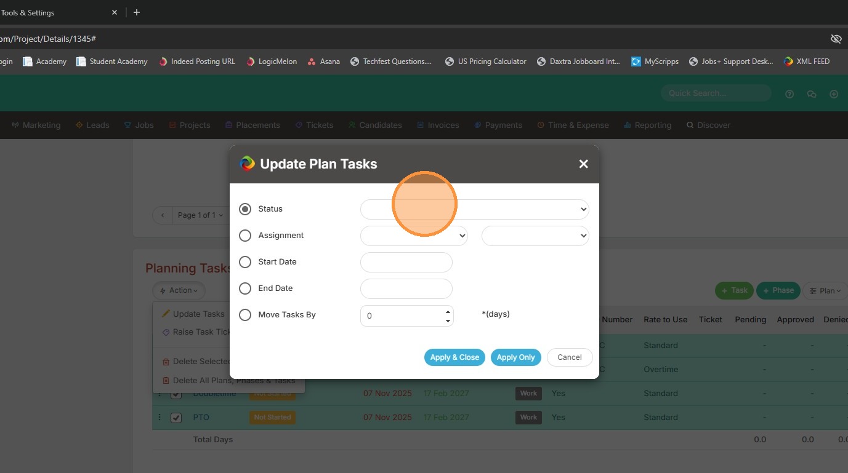Expand the Plan dropdown button
Image resolution: width=848 pixels, height=473 pixels.
[825, 291]
